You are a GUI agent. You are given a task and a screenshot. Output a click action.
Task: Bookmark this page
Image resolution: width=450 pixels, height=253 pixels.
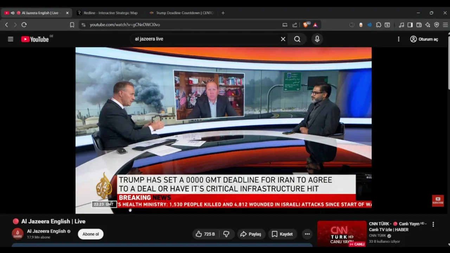click(72, 25)
